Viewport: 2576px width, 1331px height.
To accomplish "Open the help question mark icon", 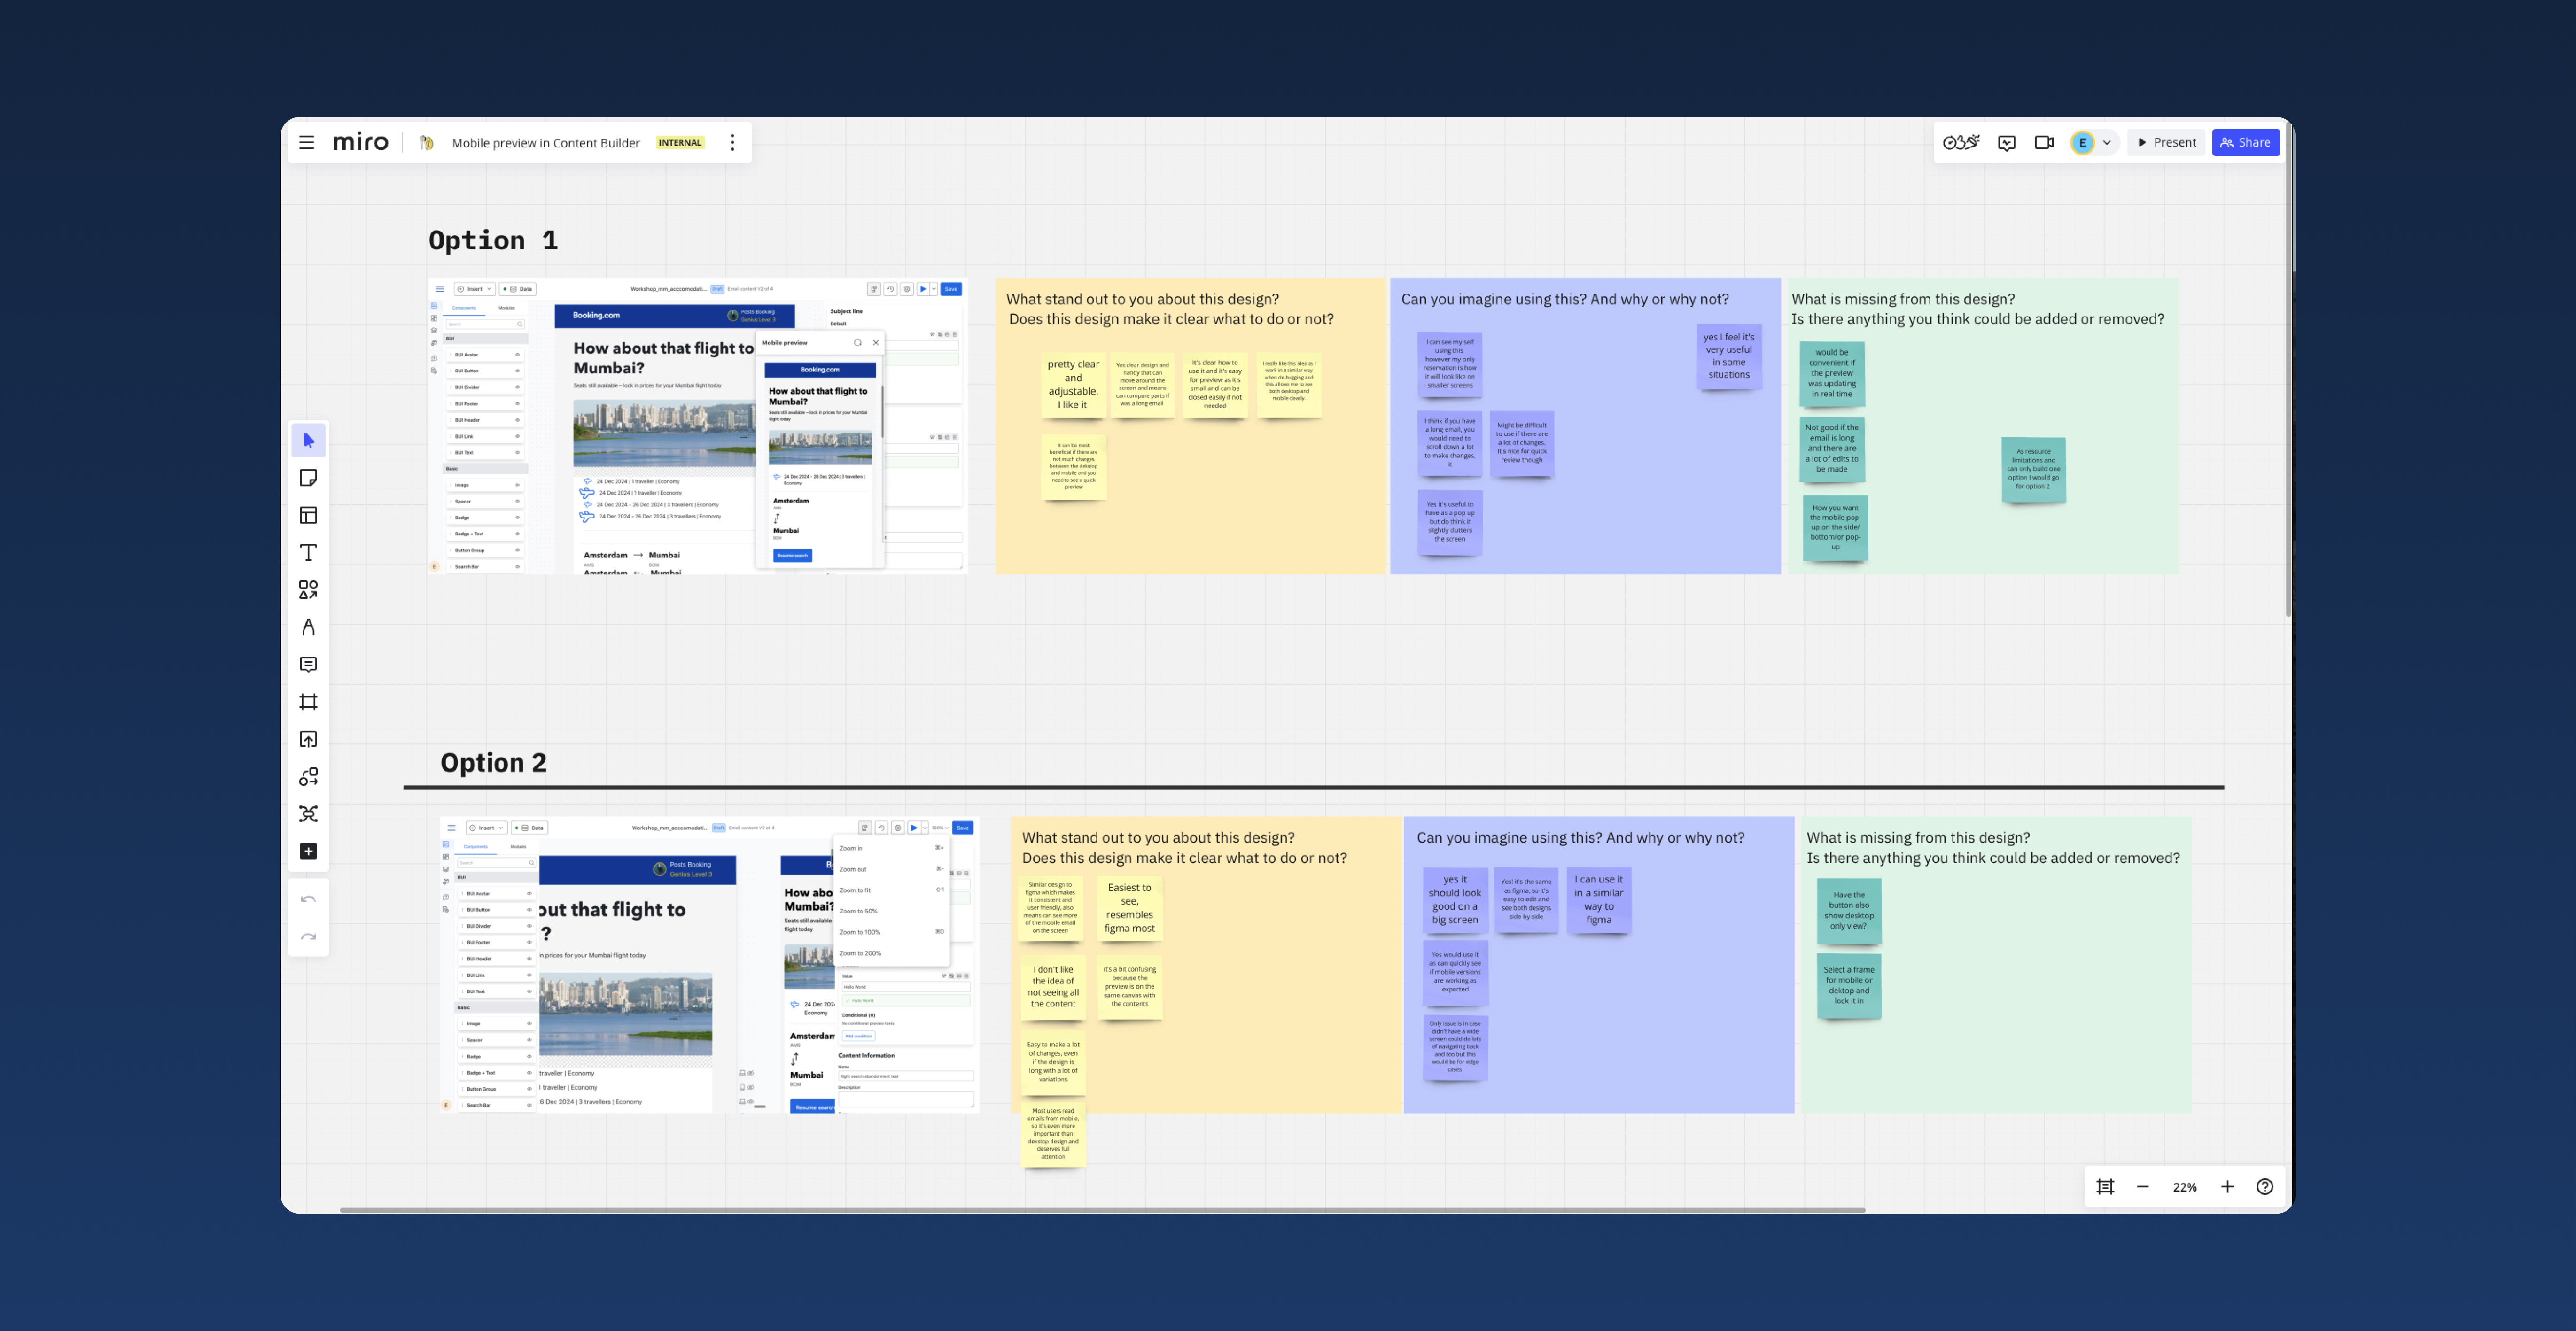I will pos(2265,1187).
